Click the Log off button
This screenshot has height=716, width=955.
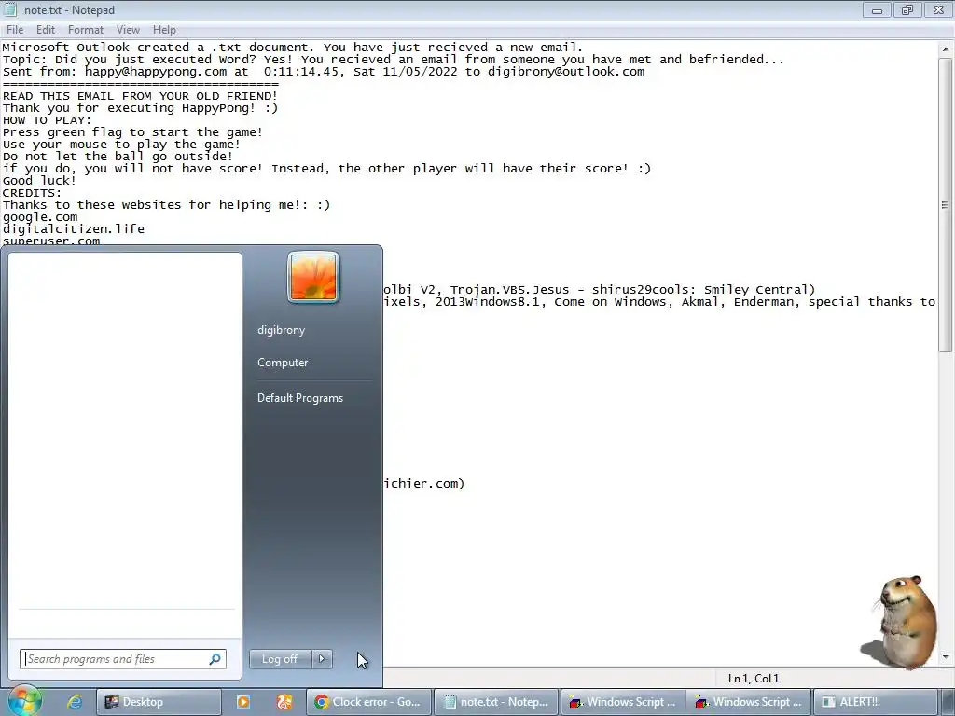point(280,659)
